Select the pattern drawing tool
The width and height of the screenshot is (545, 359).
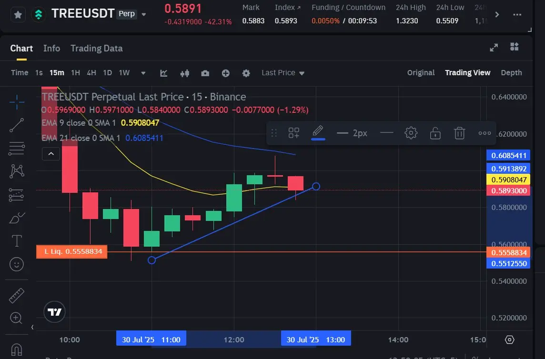[17, 171]
